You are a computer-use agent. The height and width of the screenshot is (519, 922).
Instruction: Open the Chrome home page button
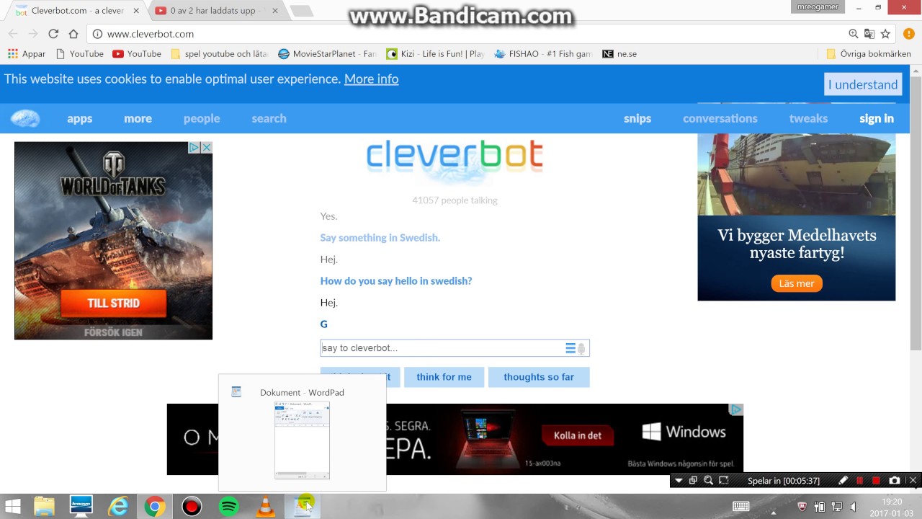73,34
